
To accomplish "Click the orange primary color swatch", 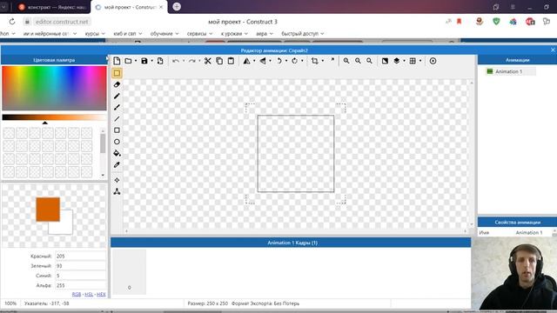I will click(48, 210).
